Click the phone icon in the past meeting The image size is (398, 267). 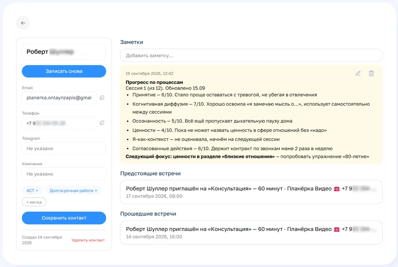pyautogui.click(x=337, y=229)
